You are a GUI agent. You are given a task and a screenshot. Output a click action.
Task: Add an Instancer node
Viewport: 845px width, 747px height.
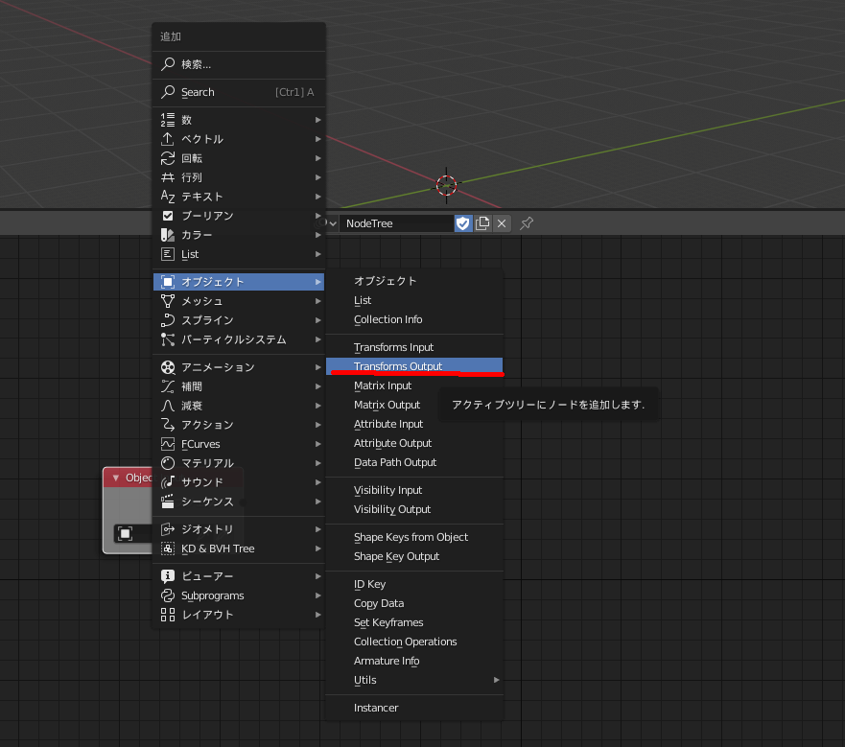click(x=414, y=708)
